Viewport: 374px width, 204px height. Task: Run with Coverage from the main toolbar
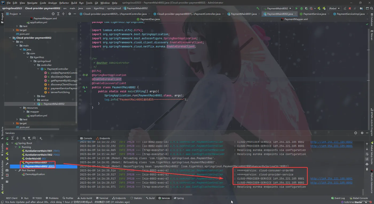(306, 8)
